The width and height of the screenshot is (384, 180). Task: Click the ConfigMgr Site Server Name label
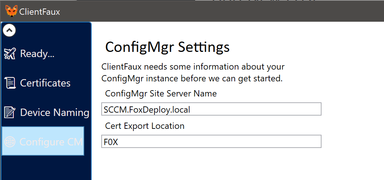click(x=161, y=93)
